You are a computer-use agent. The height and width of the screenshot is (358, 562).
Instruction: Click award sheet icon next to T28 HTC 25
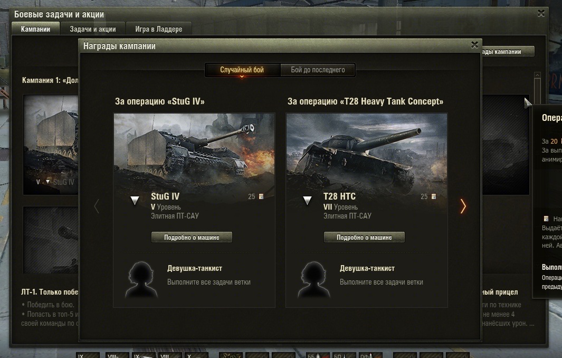click(x=434, y=196)
